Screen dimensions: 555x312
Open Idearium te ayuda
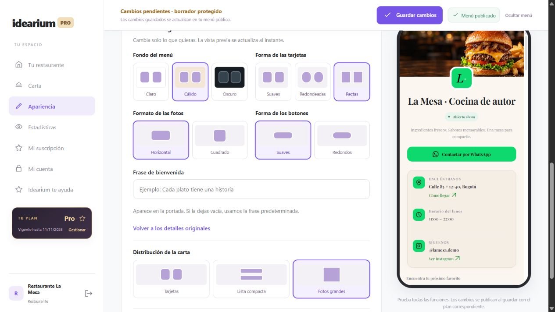pyautogui.click(x=52, y=190)
